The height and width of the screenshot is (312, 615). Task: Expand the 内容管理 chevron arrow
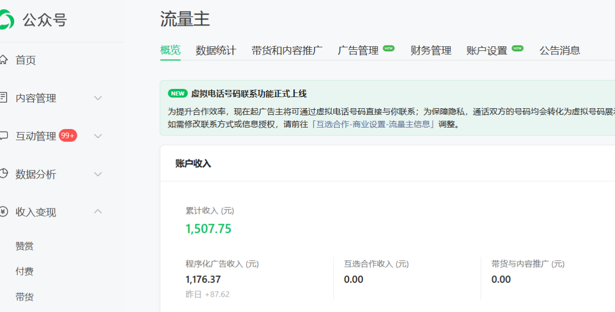point(98,98)
